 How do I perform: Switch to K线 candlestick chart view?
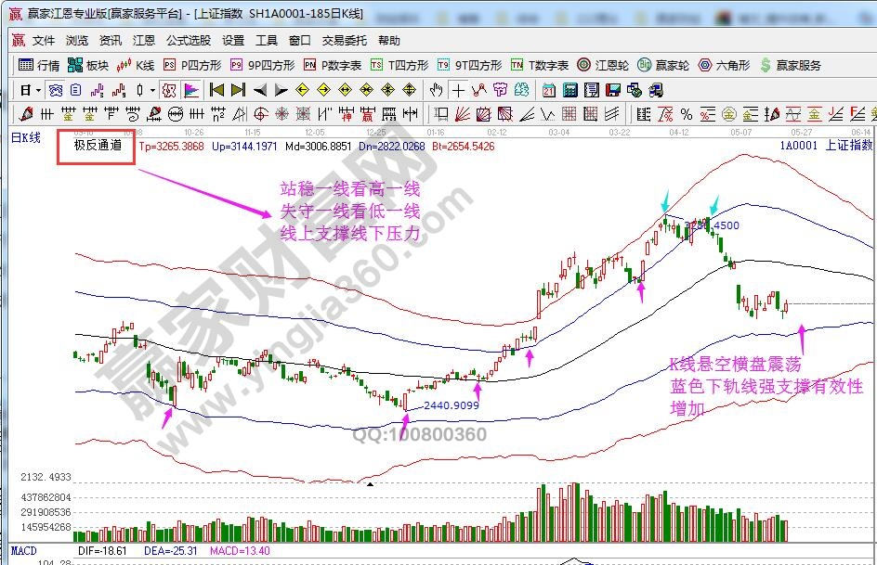click(136, 65)
